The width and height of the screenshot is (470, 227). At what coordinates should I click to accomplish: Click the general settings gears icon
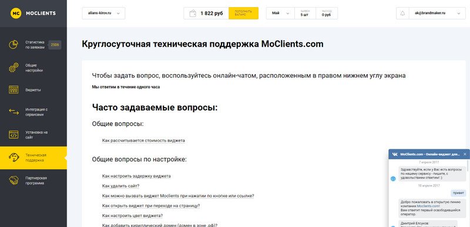coord(14,68)
